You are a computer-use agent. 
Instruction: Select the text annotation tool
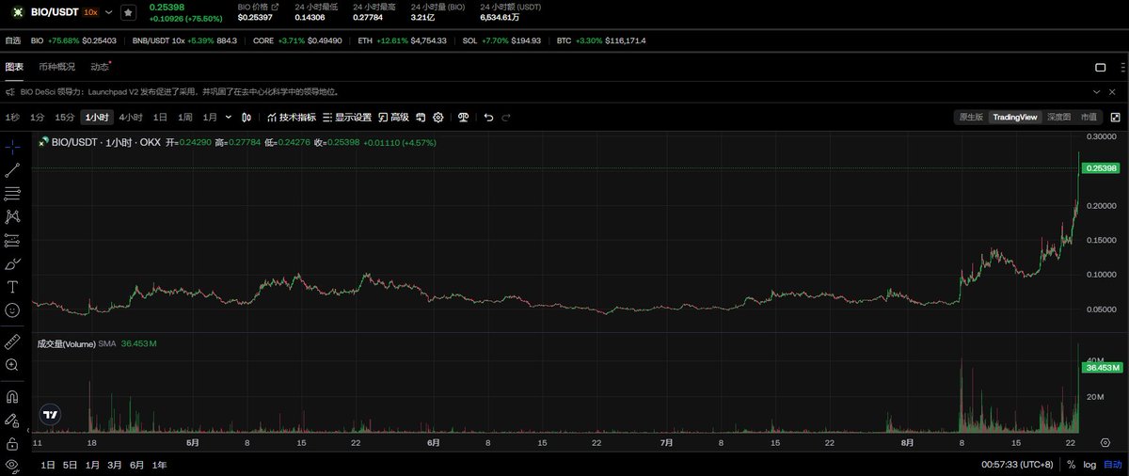coord(12,286)
